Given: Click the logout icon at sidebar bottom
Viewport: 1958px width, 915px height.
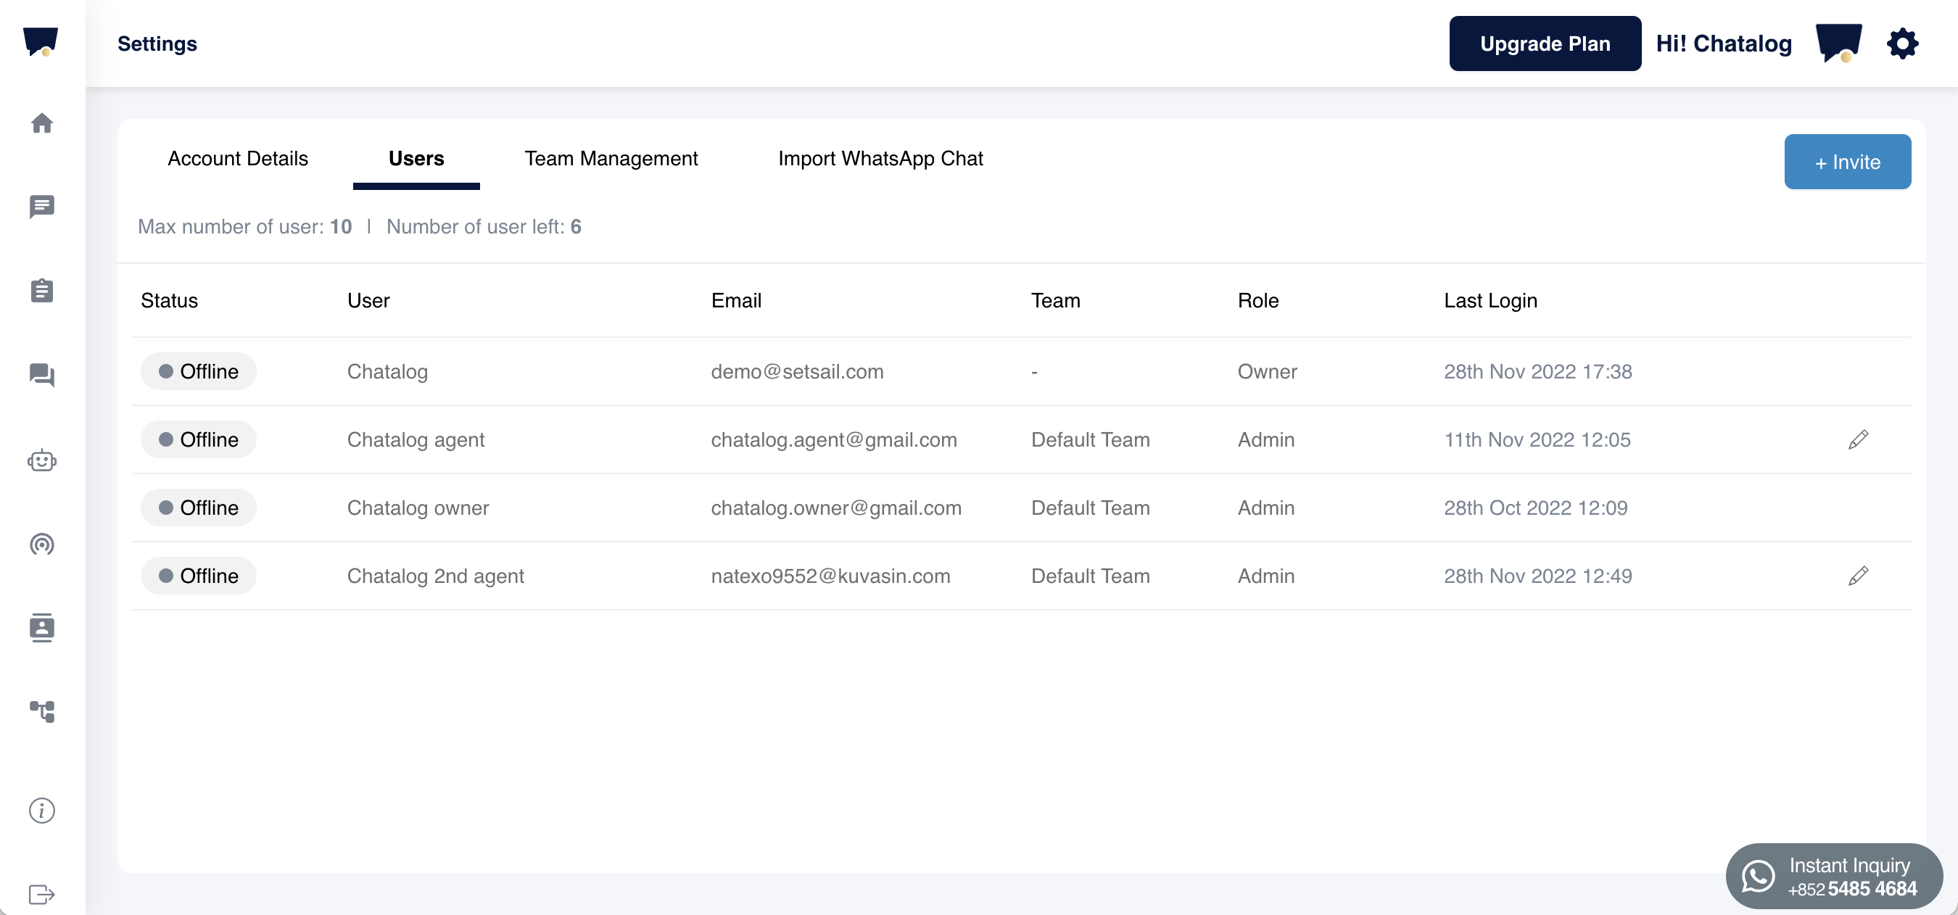Looking at the screenshot, I should [x=42, y=894].
